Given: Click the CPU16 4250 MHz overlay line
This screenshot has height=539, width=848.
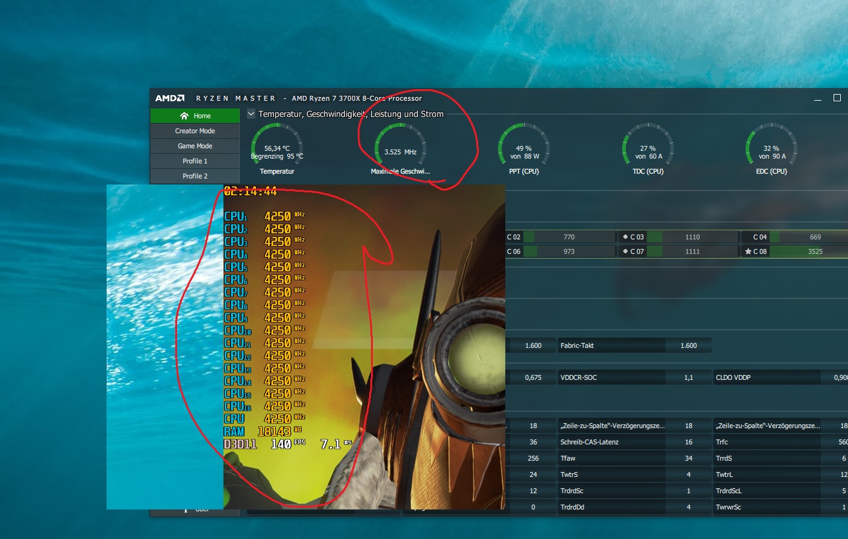Looking at the screenshot, I should tap(265, 406).
